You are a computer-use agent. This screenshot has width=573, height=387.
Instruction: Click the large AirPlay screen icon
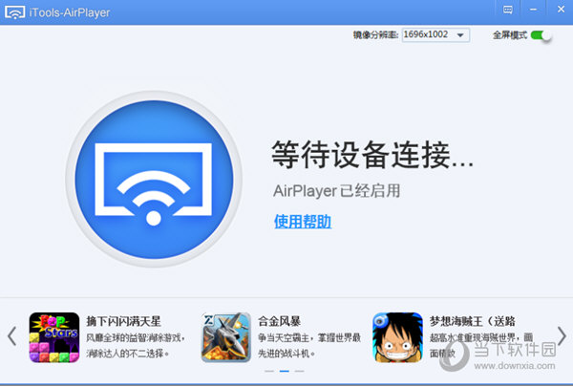click(154, 180)
